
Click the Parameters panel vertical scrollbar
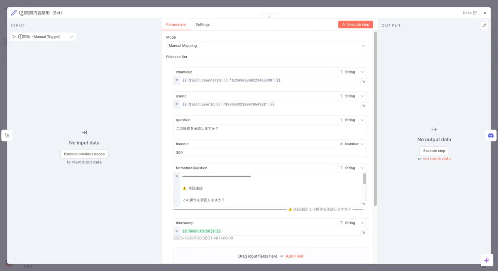click(375, 119)
